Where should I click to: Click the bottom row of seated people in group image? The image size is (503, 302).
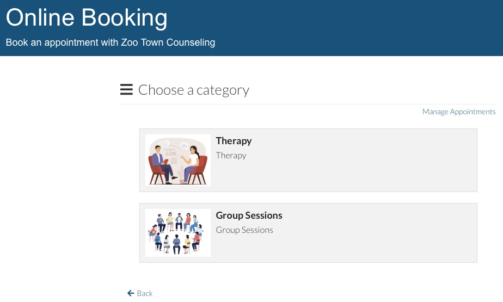pos(177,244)
